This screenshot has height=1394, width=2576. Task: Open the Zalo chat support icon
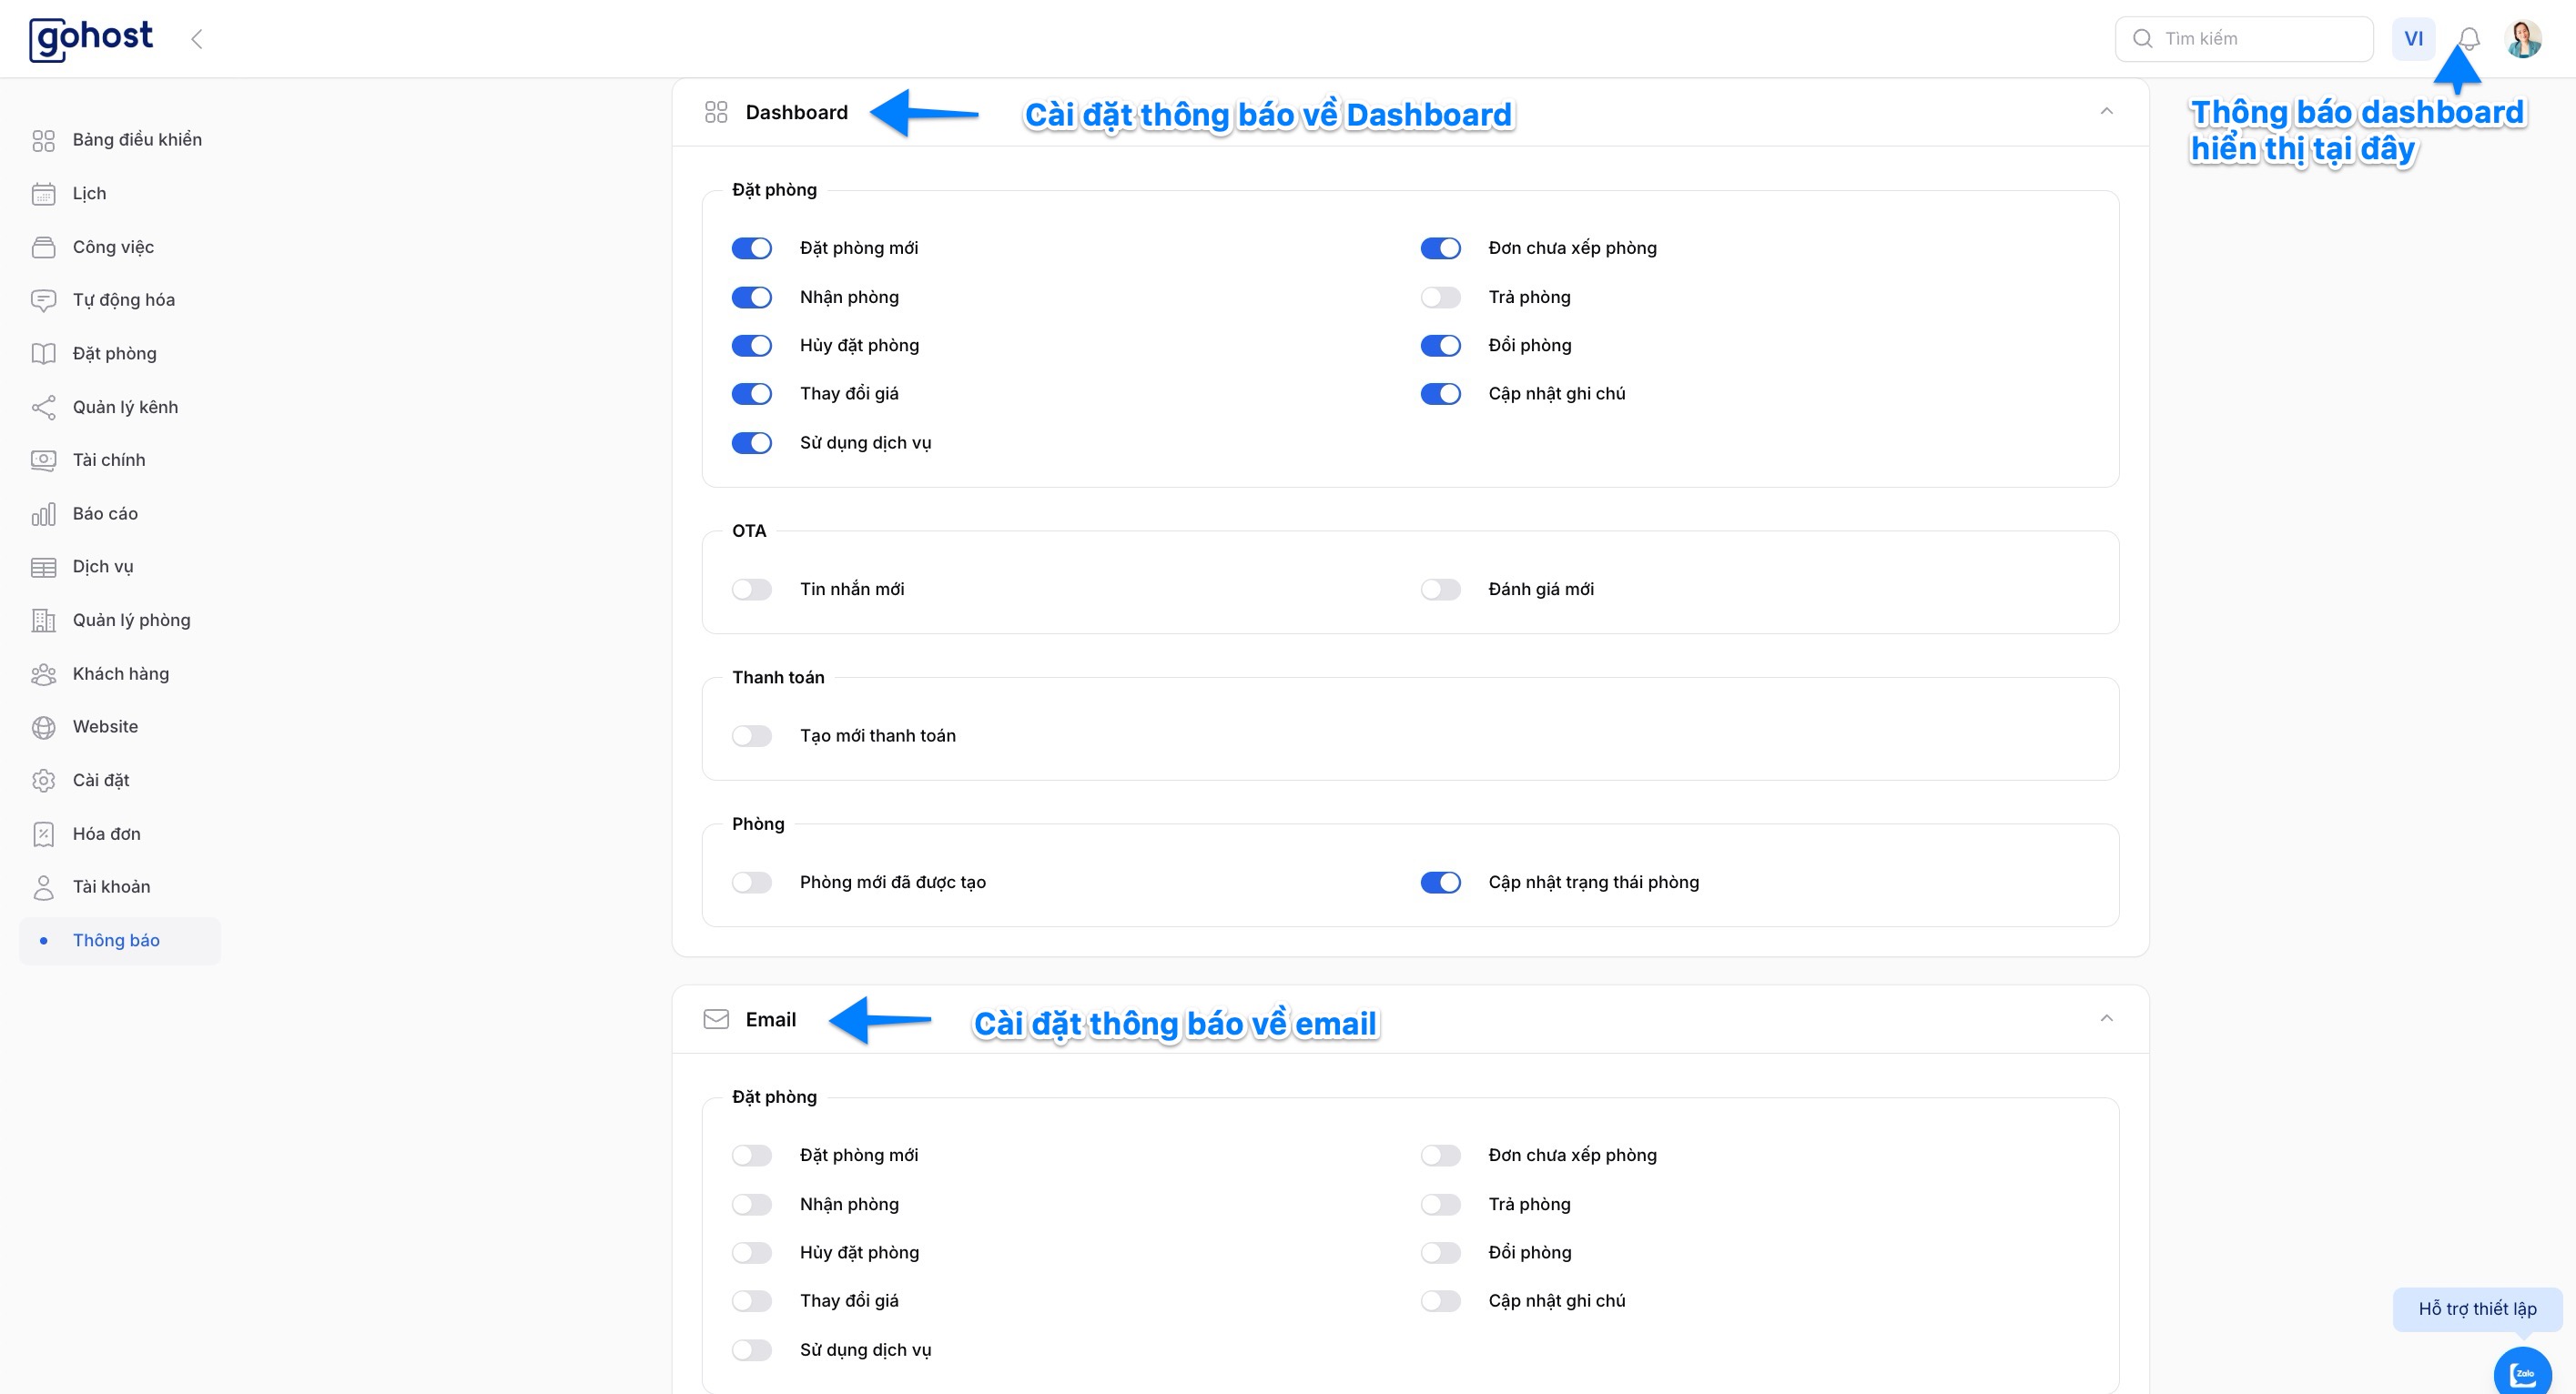2522,1374
